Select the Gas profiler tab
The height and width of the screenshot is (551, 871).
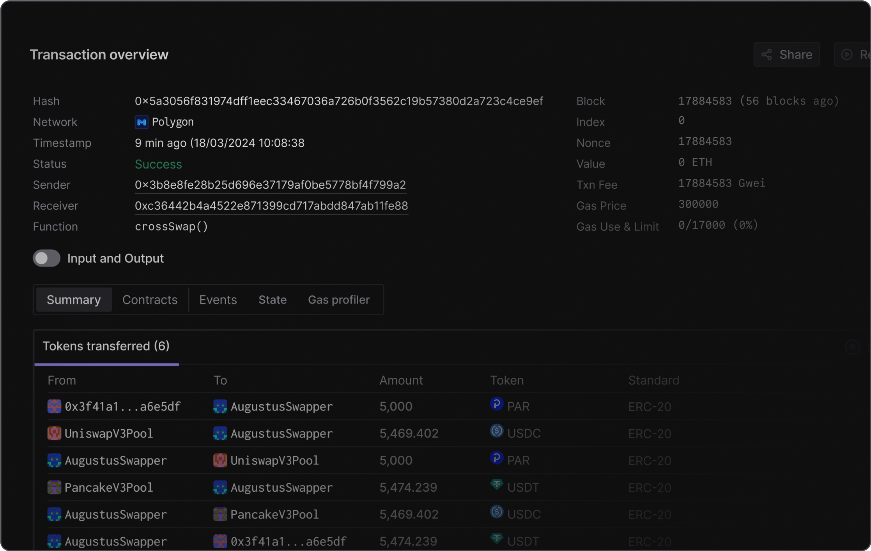pos(338,300)
